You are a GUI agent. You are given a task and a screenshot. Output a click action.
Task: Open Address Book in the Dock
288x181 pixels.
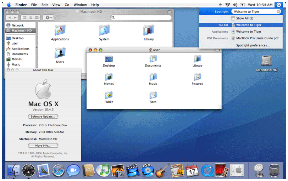pos(88,170)
